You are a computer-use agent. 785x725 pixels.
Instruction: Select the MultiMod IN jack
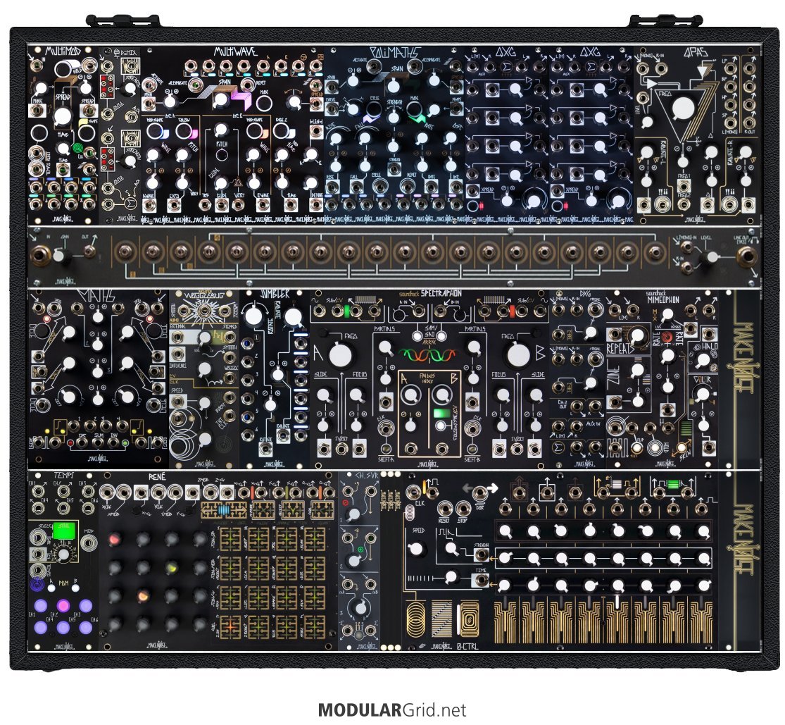tap(36, 65)
